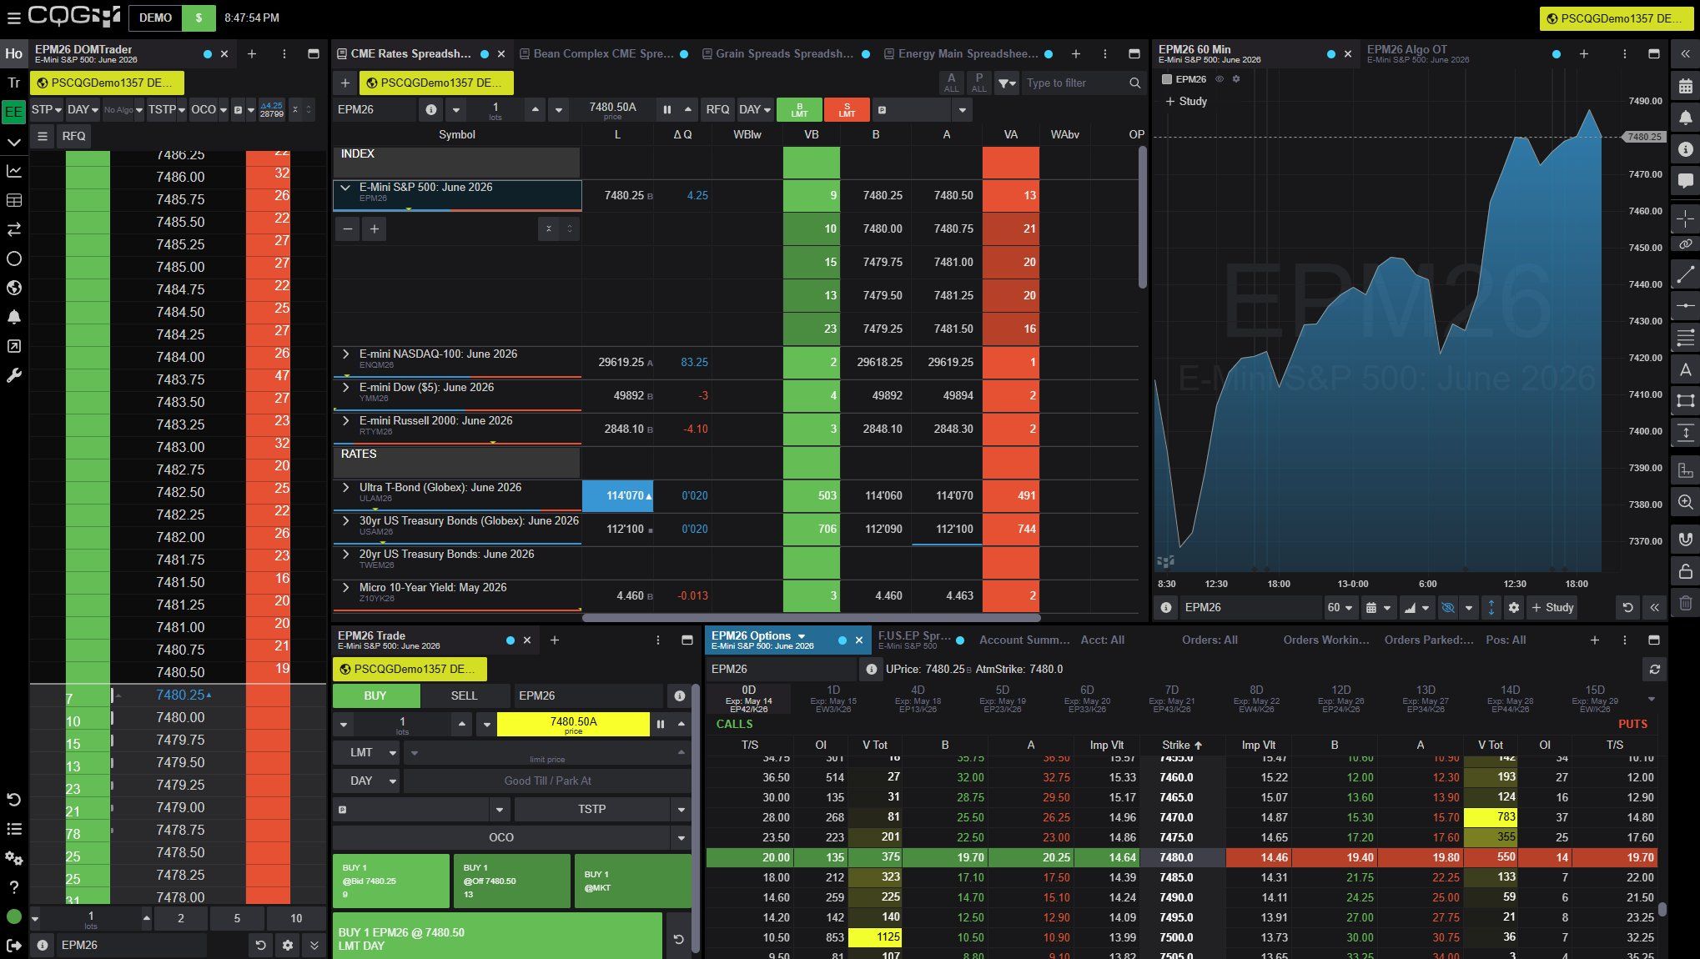Expand the E-mini NASDAQ-100: June 2026 row
This screenshot has height=959, width=1700.
(x=345, y=354)
